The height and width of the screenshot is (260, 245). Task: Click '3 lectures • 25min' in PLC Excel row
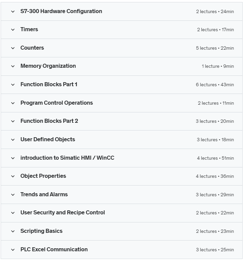[x=215, y=250]
